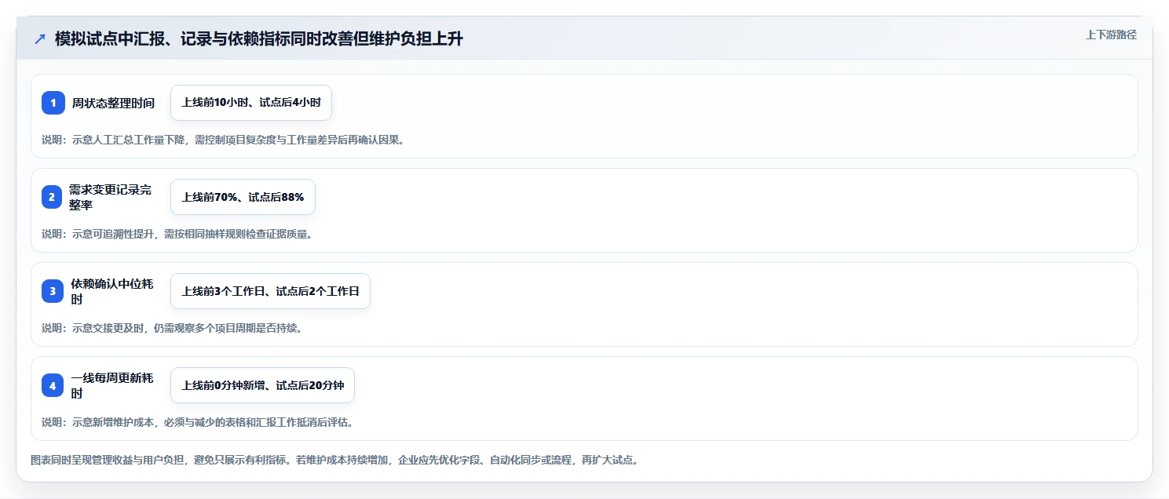The height and width of the screenshot is (499, 1169).
Task: Click the card title "模拟试点中汇报、记录与依赖指标同时改善但维护负担上升"
Action: (259, 39)
